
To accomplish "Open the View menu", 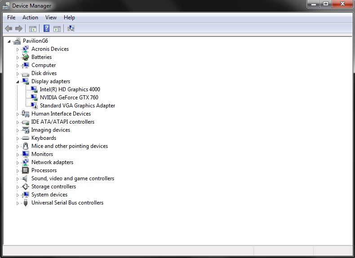I will coord(51,18).
